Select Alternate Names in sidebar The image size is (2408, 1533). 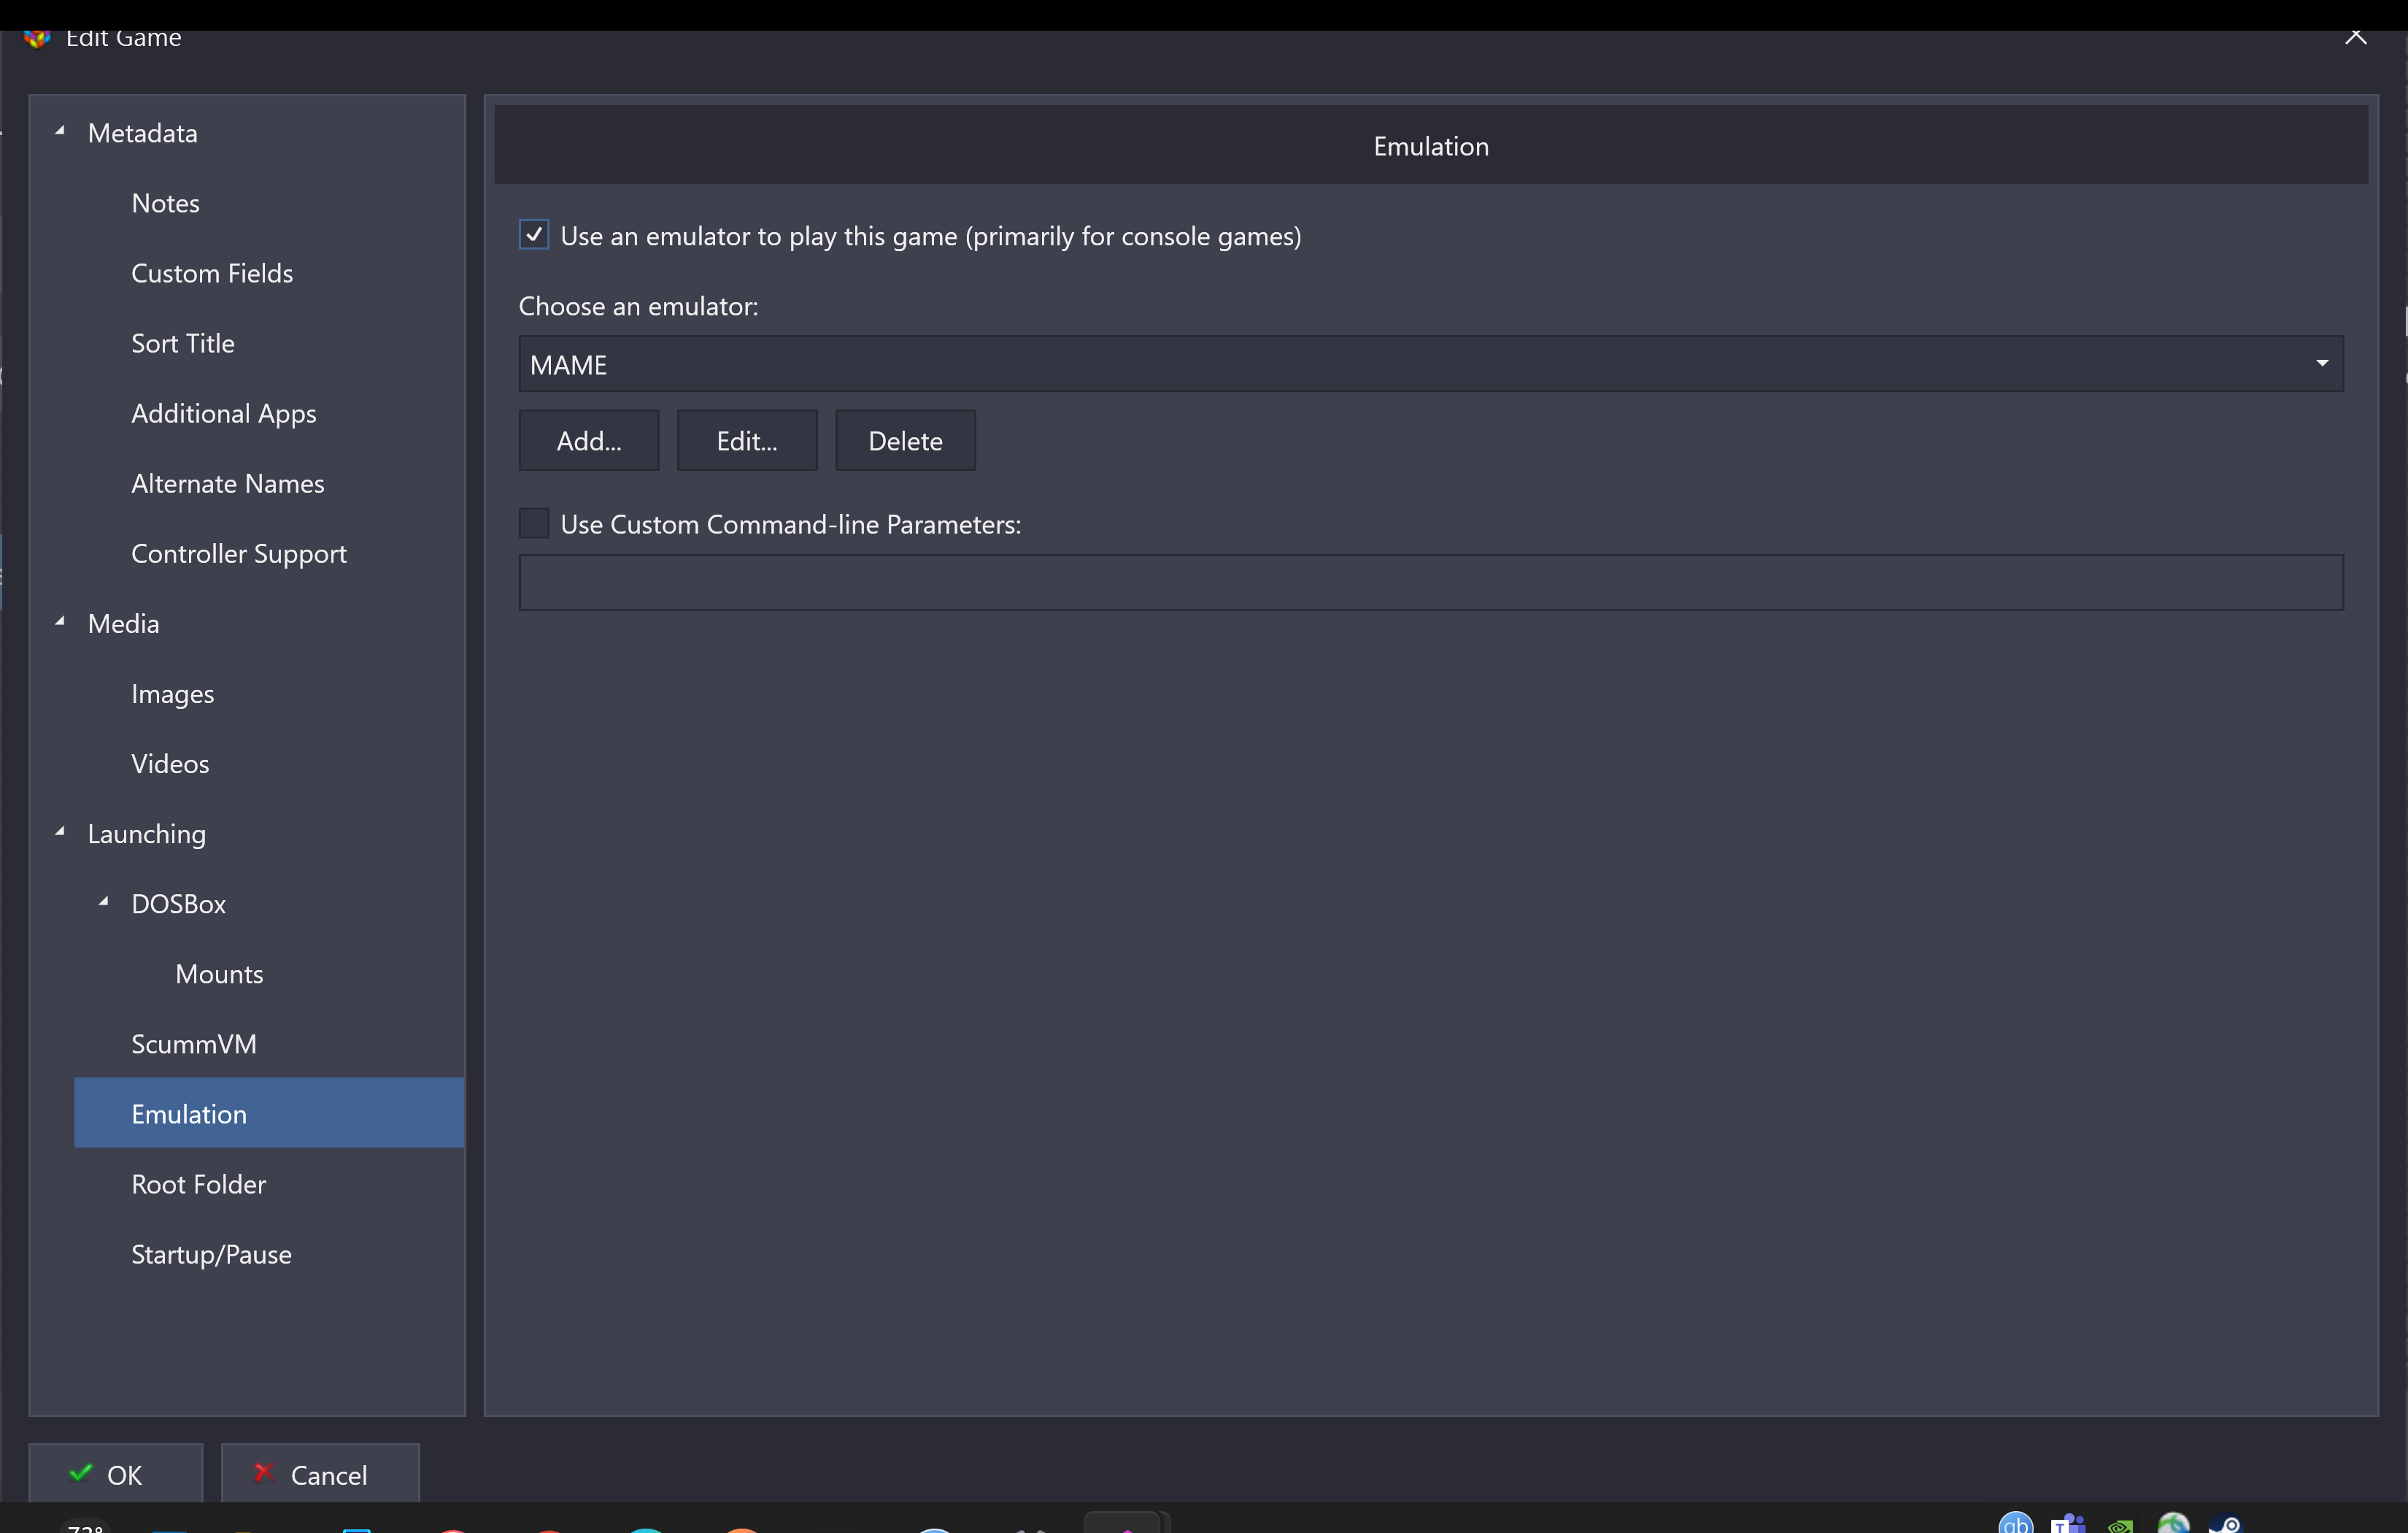[x=228, y=483]
